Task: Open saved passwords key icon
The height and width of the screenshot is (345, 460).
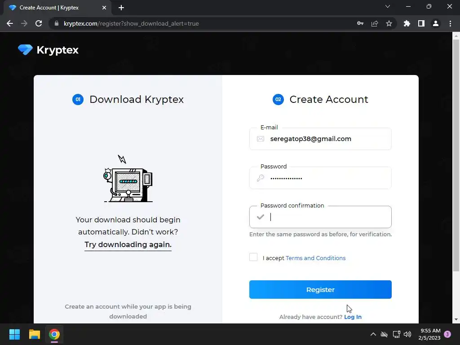Action: (x=360, y=23)
